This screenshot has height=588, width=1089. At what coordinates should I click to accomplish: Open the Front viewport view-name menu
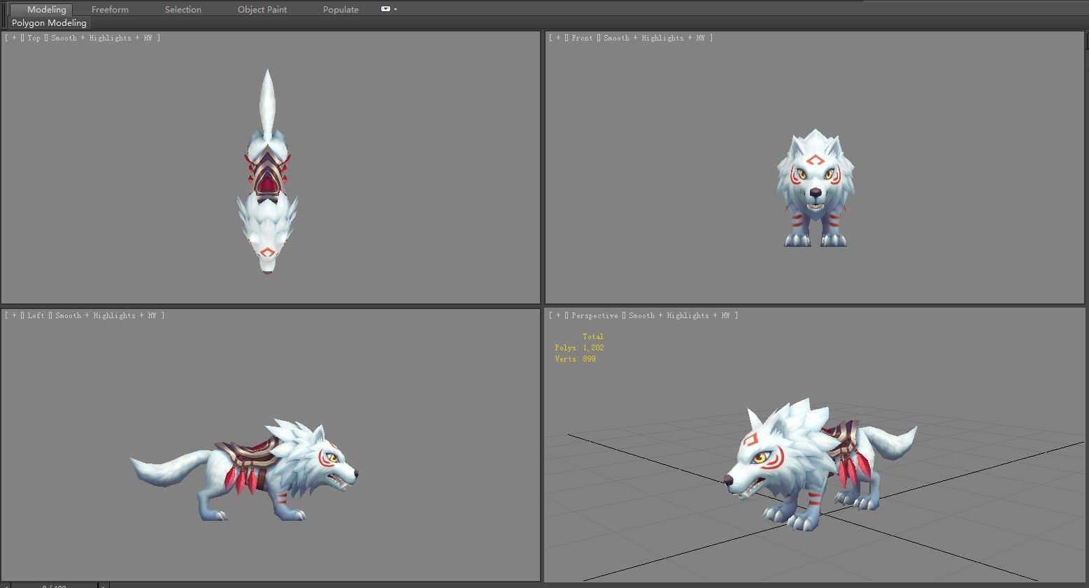click(582, 38)
